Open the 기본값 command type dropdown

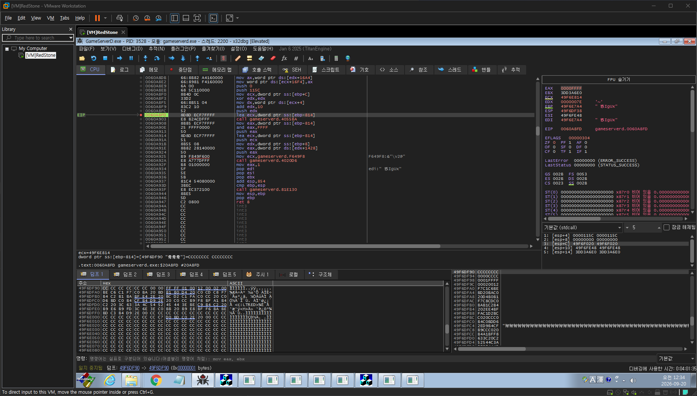(676, 358)
